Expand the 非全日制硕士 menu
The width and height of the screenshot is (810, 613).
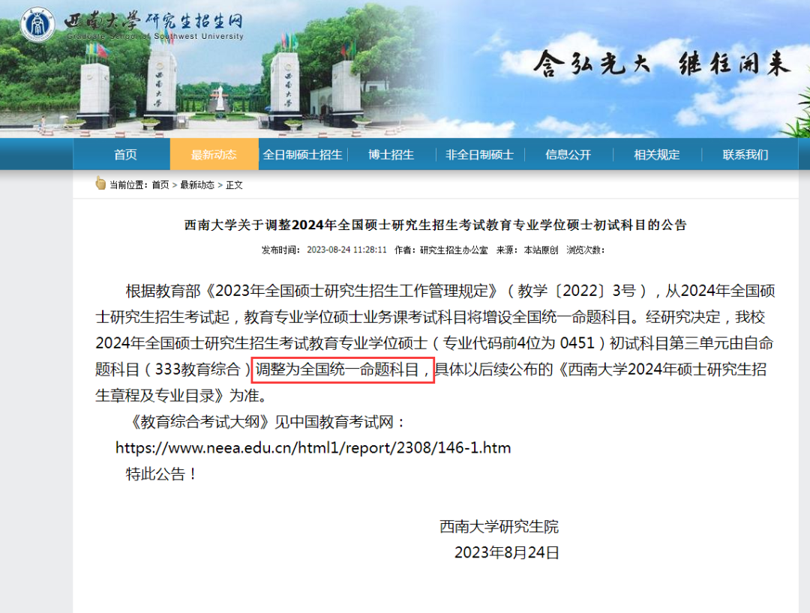coord(479,154)
